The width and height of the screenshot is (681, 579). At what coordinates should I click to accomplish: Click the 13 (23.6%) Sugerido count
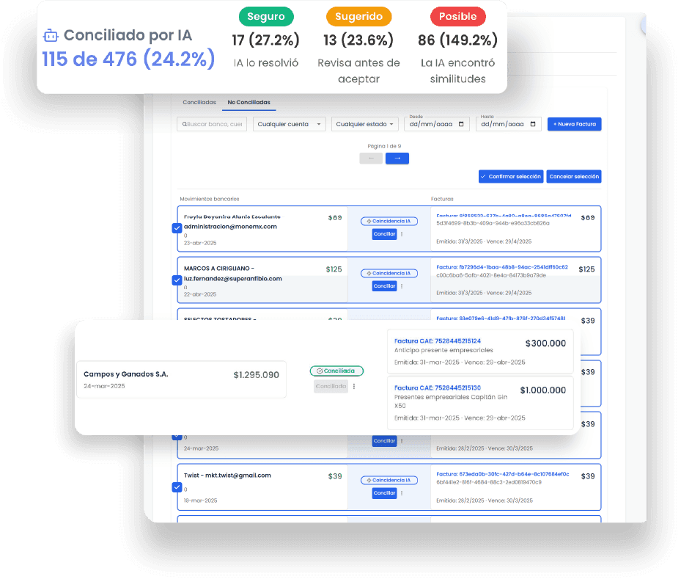coord(358,40)
